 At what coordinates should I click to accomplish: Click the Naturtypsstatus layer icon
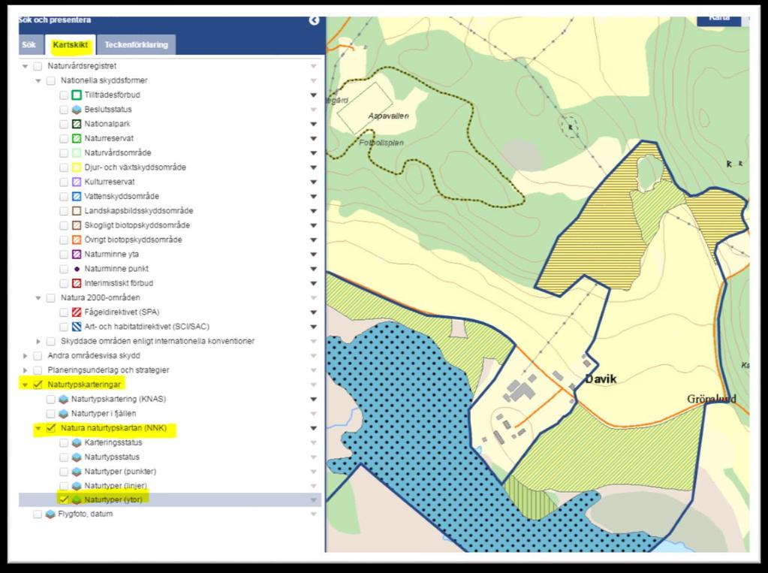(77, 457)
